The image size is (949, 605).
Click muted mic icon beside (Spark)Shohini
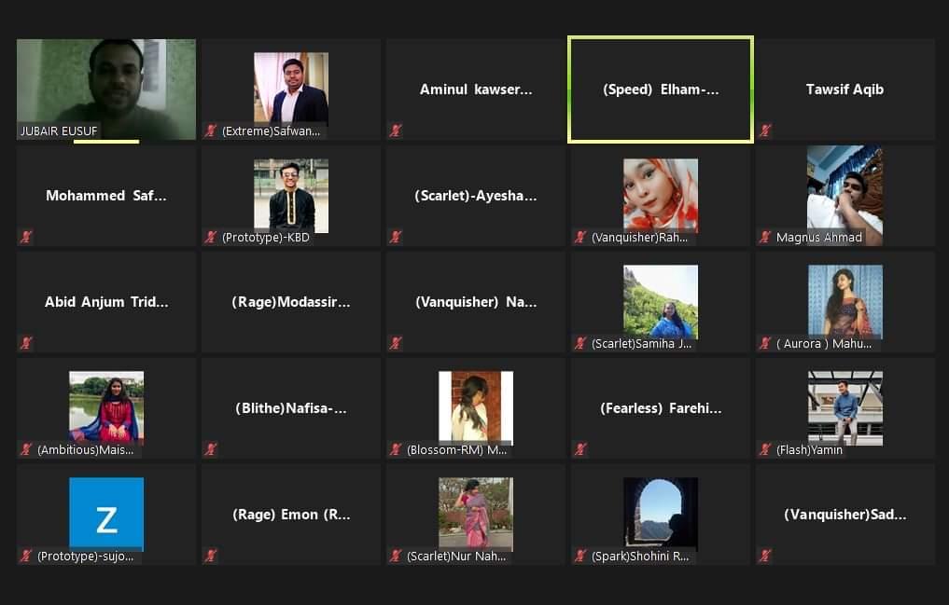click(x=580, y=556)
